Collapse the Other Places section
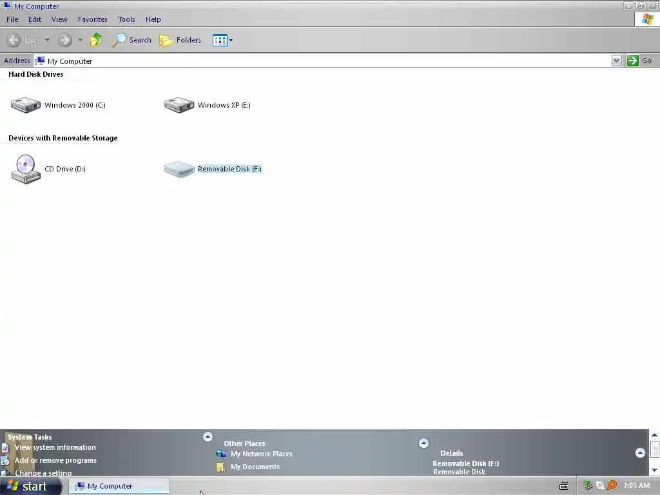The height and width of the screenshot is (495, 660). point(423,443)
